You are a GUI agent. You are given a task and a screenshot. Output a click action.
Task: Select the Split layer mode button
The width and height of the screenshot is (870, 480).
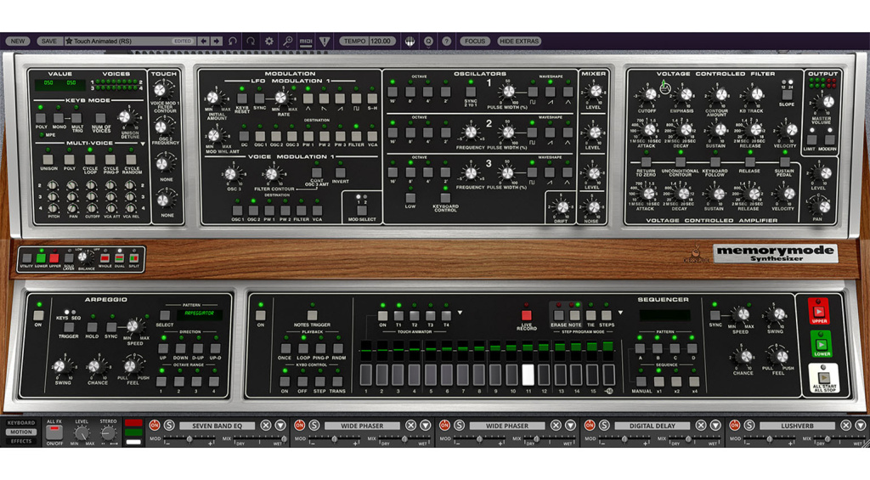133,258
